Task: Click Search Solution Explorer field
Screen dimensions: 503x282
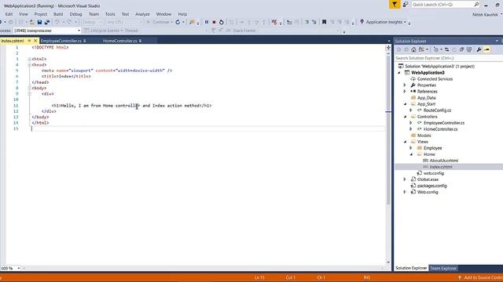Action: 449,58
